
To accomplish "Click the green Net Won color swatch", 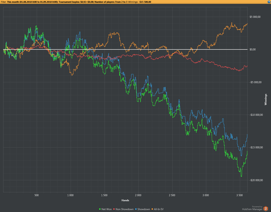I will pyautogui.click(x=100, y=209).
